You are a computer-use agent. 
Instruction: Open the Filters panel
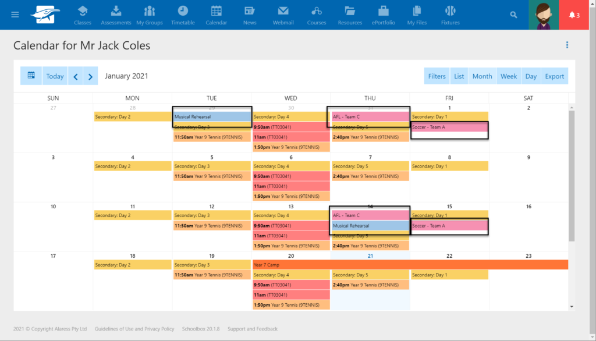[437, 76]
